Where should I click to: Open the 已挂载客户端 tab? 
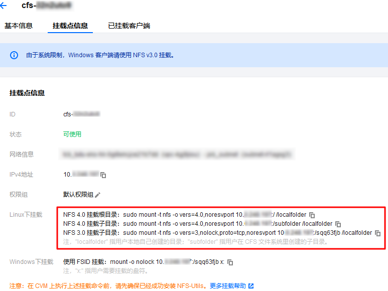(x=129, y=26)
